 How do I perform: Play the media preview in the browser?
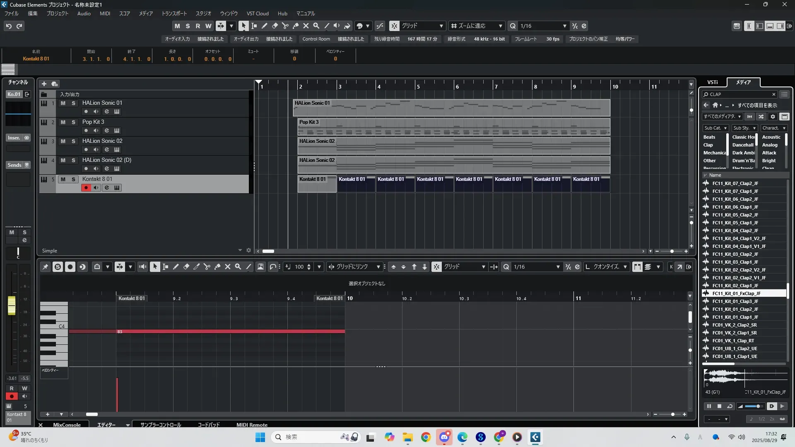pos(771,406)
